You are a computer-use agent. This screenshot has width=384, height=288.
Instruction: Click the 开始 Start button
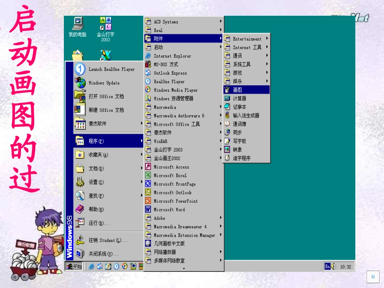coord(74,267)
